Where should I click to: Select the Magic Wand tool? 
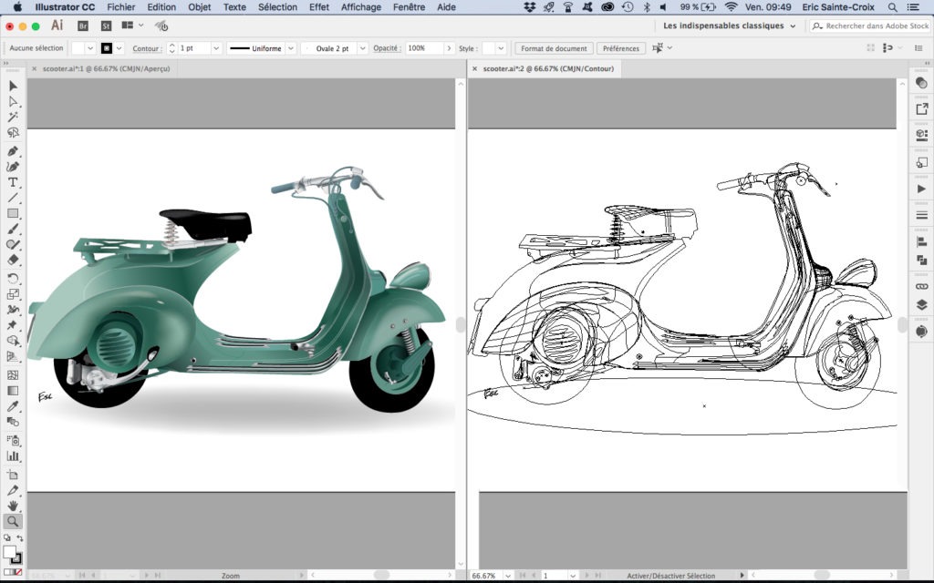tap(13, 118)
